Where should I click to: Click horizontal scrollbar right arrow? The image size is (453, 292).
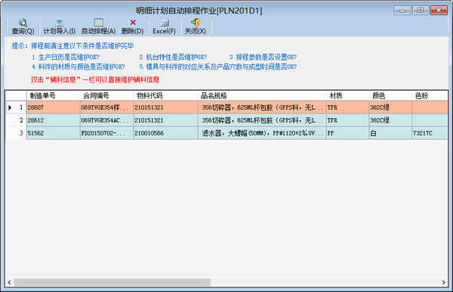(444, 282)
